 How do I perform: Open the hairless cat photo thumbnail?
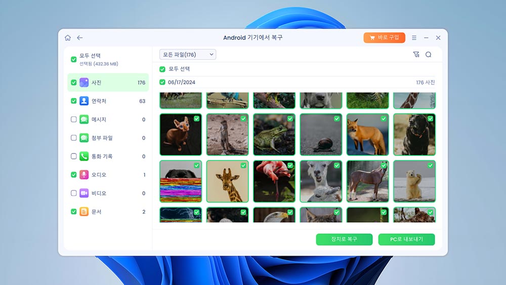tap(181, 134)
